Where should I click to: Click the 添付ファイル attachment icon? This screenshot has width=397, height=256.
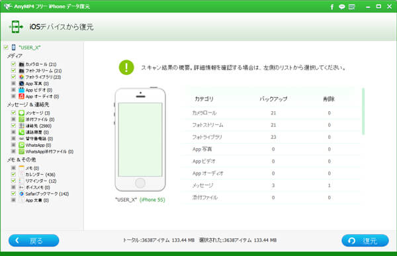coord(22,119)
